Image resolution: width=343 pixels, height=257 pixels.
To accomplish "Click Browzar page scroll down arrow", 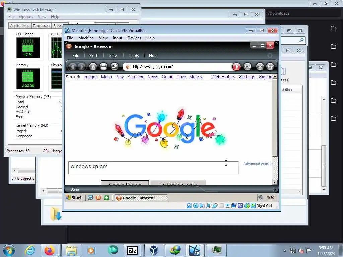I will click(x=275, y=182).
